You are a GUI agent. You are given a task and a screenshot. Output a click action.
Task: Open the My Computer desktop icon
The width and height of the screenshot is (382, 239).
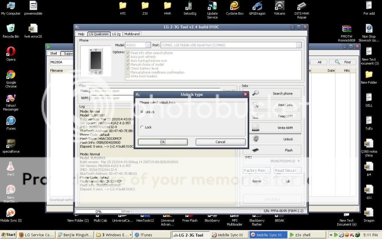(11, 9)
